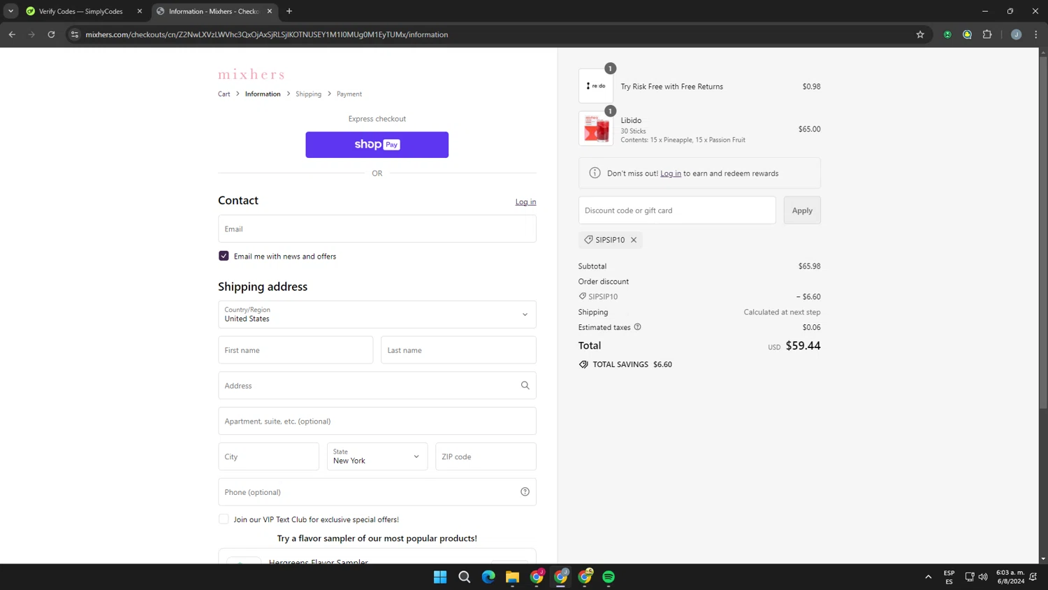Viewport: 1048px width, 590px height.
Task: Click the Phone (optional) field
Action: click(377, 492)
